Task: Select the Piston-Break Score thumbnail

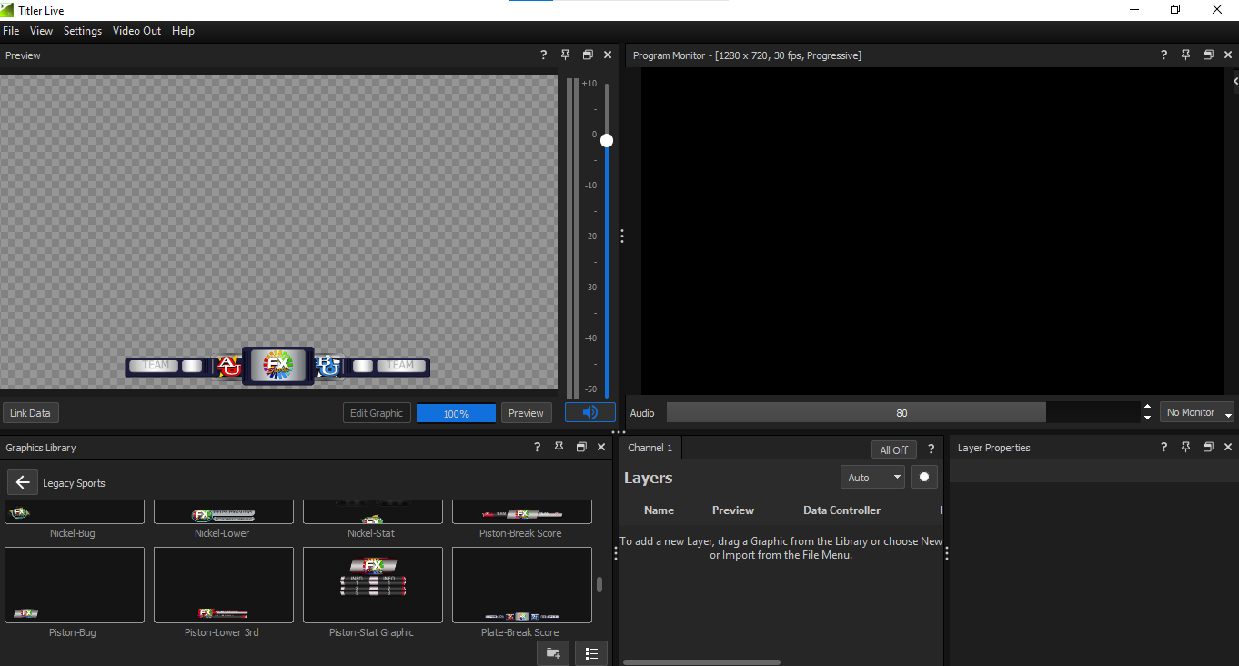Action: coord(521,512)
